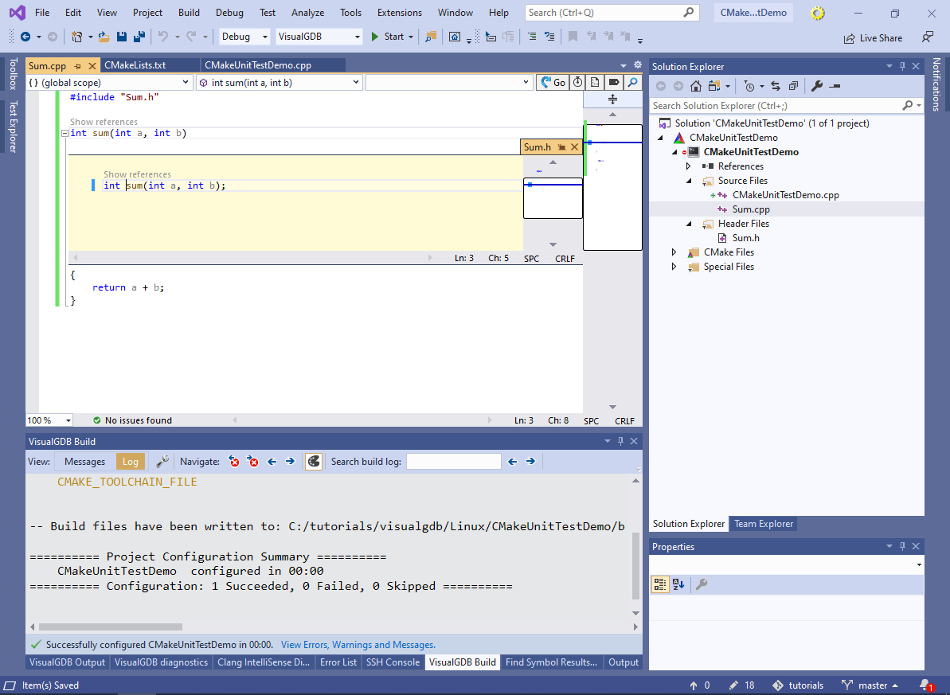Expand the CMake Files folder
The height and width of the screenshot is (695, 950).
point(674,252)
